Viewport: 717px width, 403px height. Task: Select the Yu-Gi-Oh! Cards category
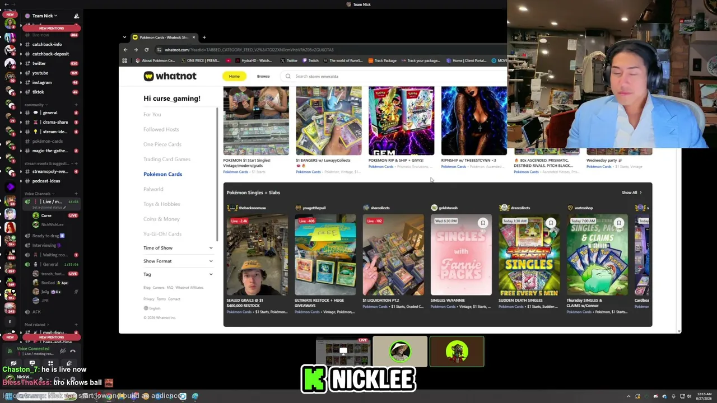point(162,234)
